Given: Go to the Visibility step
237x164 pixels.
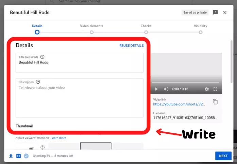Looking at the screenshot, I should 200,26.
